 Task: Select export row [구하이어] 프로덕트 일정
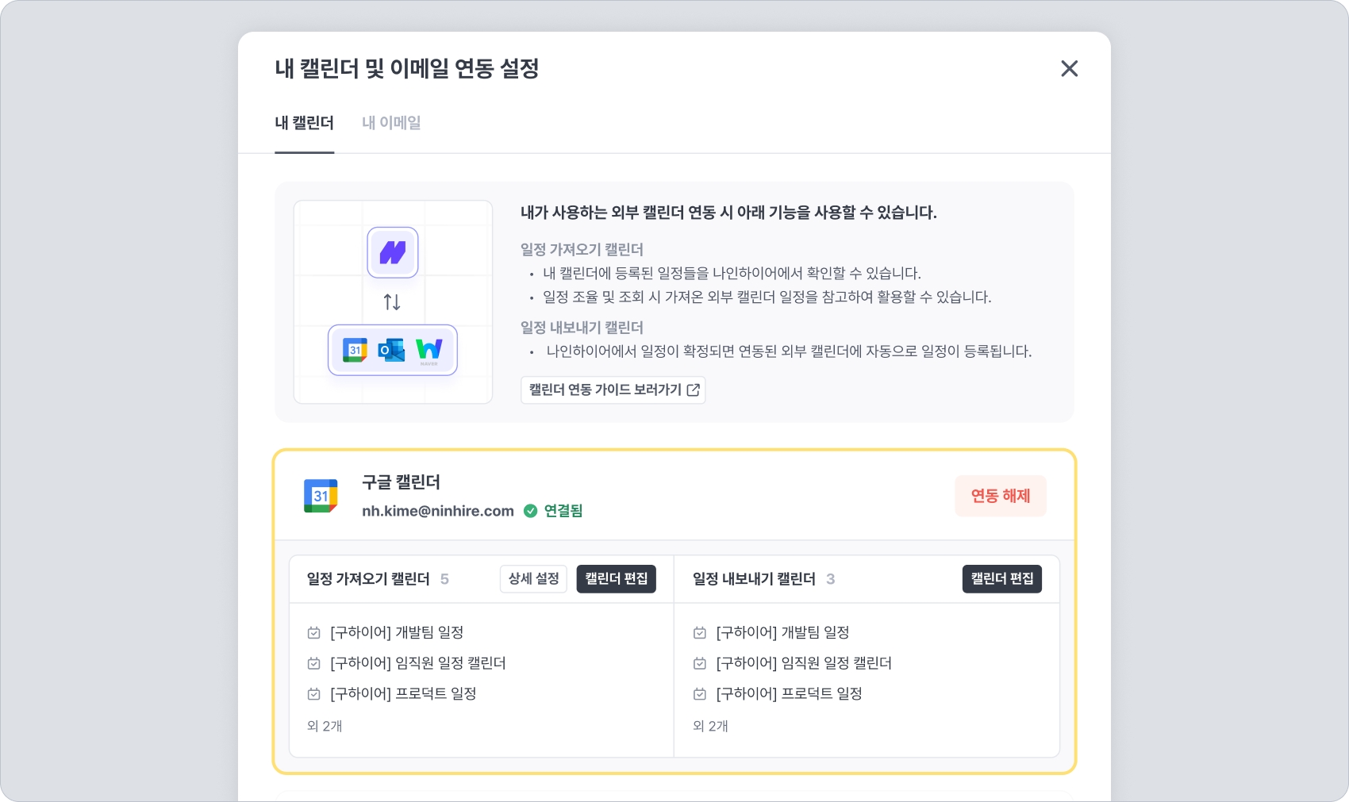(x=778, y=694)
